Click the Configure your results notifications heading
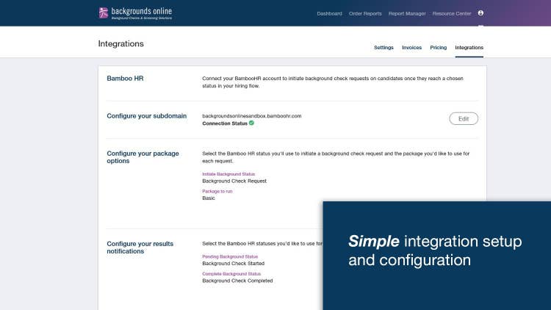The image size is (551, 310). tap(140, 248)
